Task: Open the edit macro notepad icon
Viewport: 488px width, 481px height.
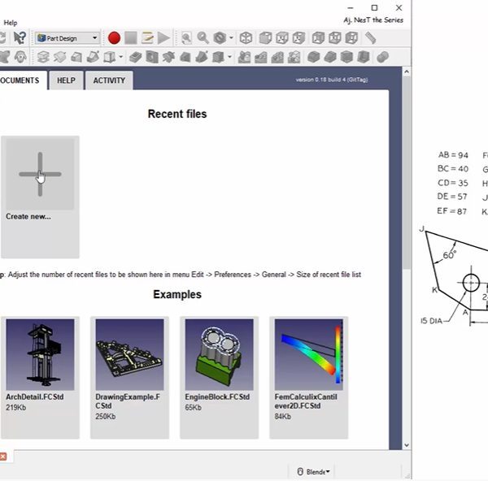Action: click(x=147, y=38)
